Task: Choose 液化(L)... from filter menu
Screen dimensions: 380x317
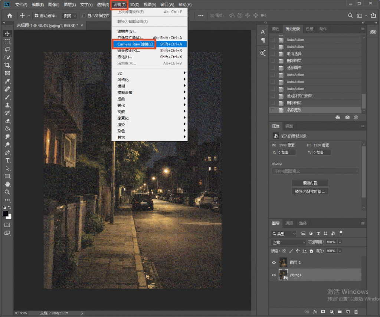Action: (149, 57)
